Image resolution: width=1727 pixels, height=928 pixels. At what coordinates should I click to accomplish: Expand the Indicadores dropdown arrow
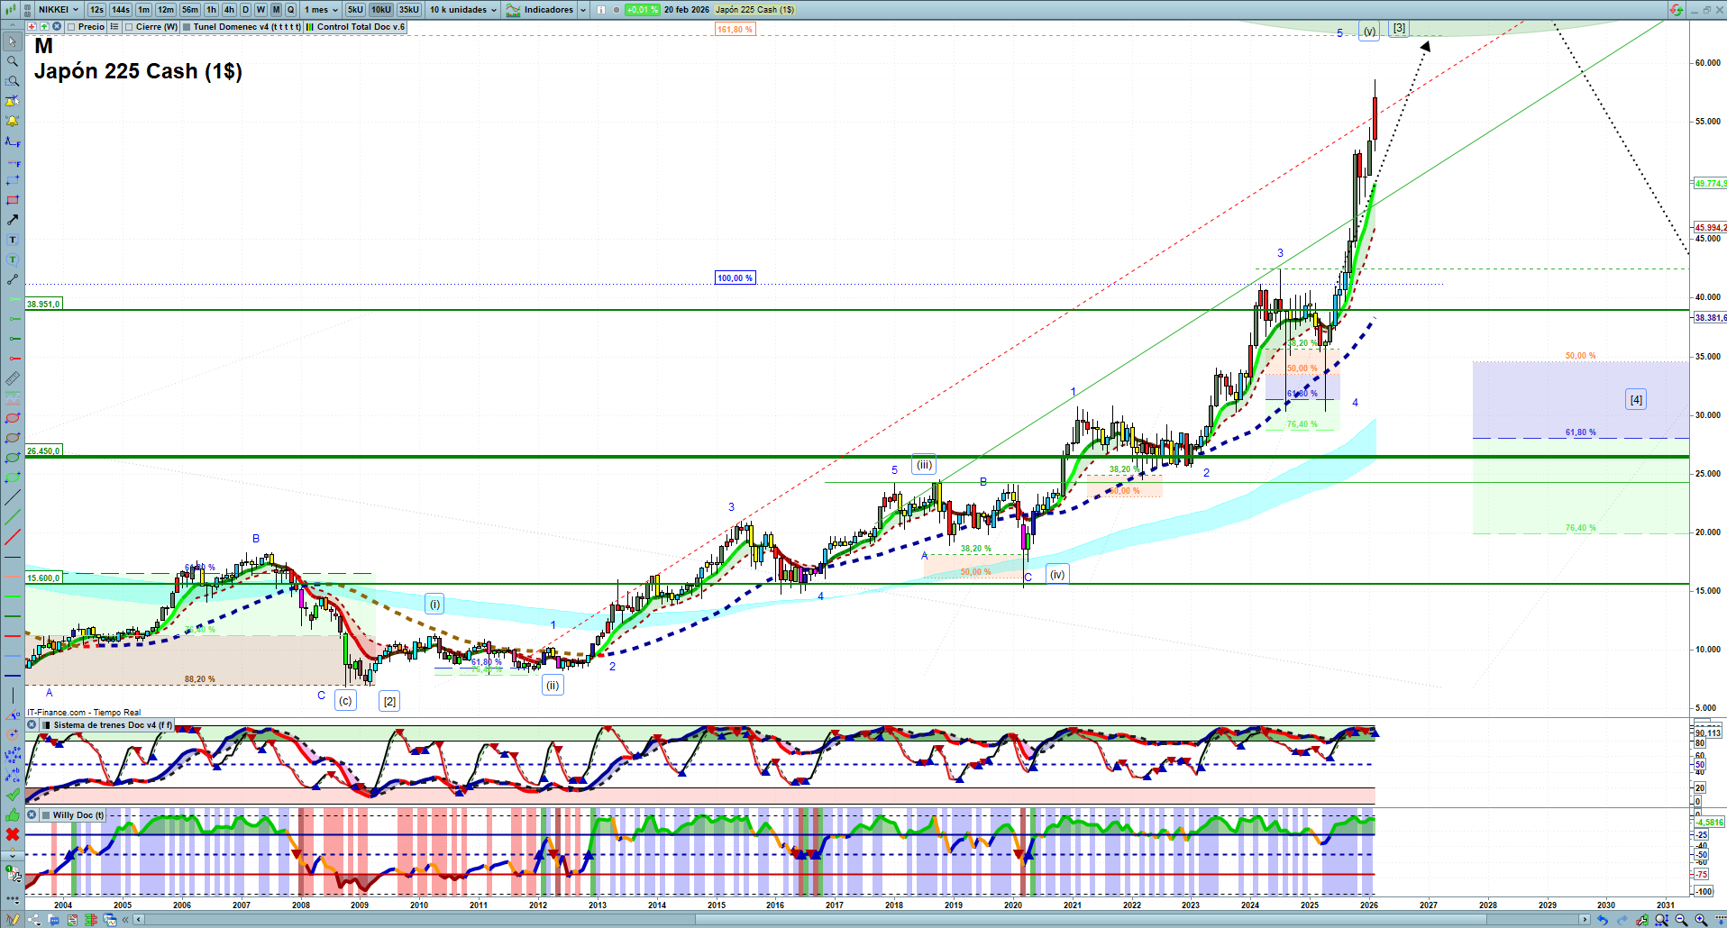point(583,10)
